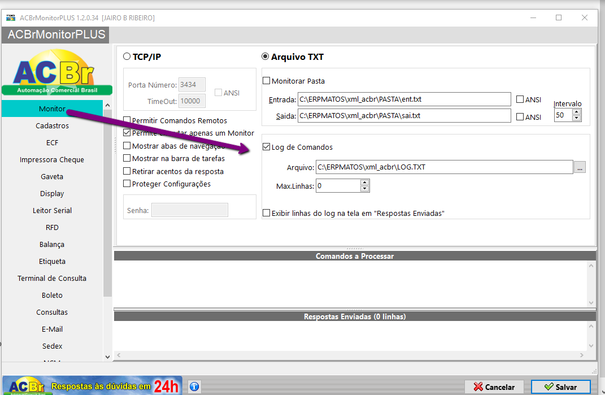This screenshot has width=605, height=395.
Task: Click the sidebar scroll up arrow
Action: point(108,105)
